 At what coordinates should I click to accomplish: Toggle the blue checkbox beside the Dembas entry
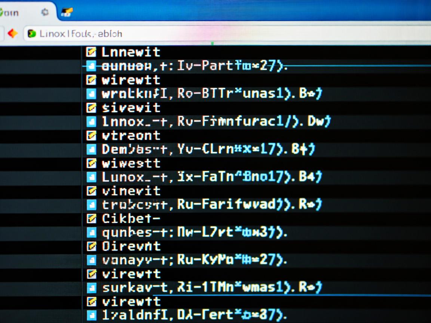coord(91,149)
